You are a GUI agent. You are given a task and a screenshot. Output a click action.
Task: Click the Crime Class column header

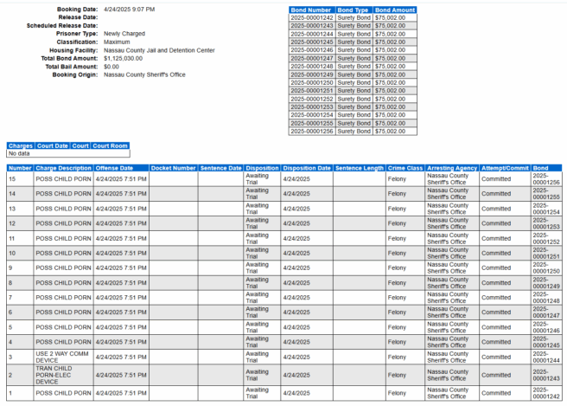click(x=405, y=168)
